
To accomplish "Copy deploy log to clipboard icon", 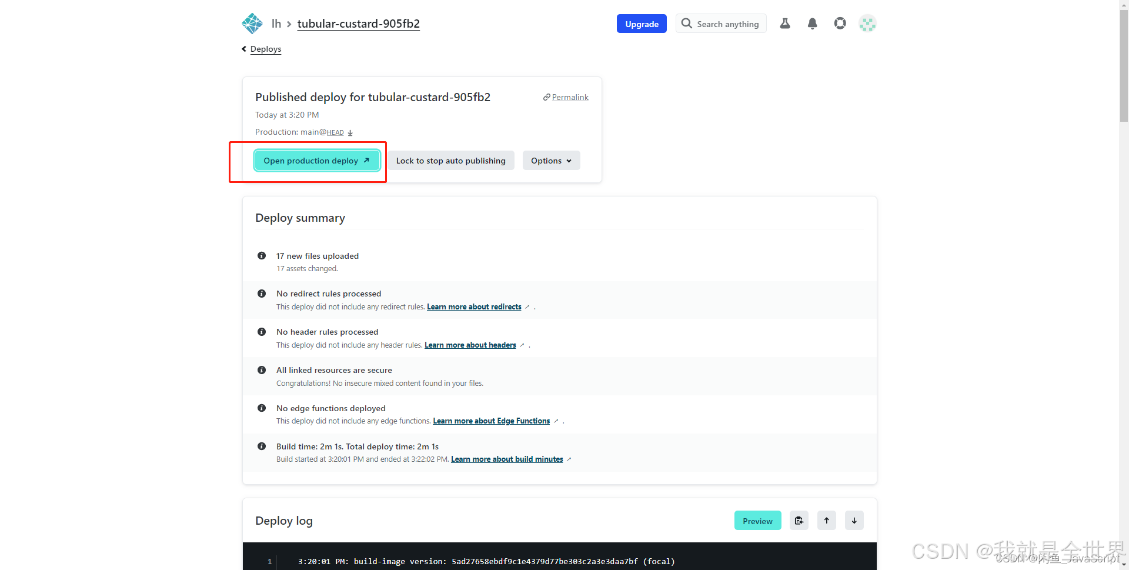I will point(799,521).
